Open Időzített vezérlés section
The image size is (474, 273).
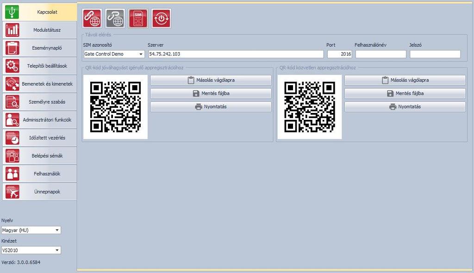(x=40, y=137)
